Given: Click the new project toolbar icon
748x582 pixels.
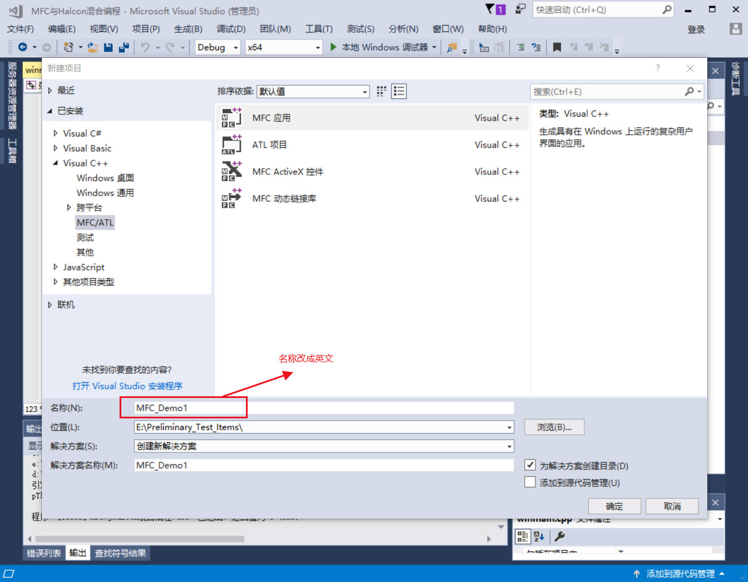Looking at the screenshot, I should [69, 48].
